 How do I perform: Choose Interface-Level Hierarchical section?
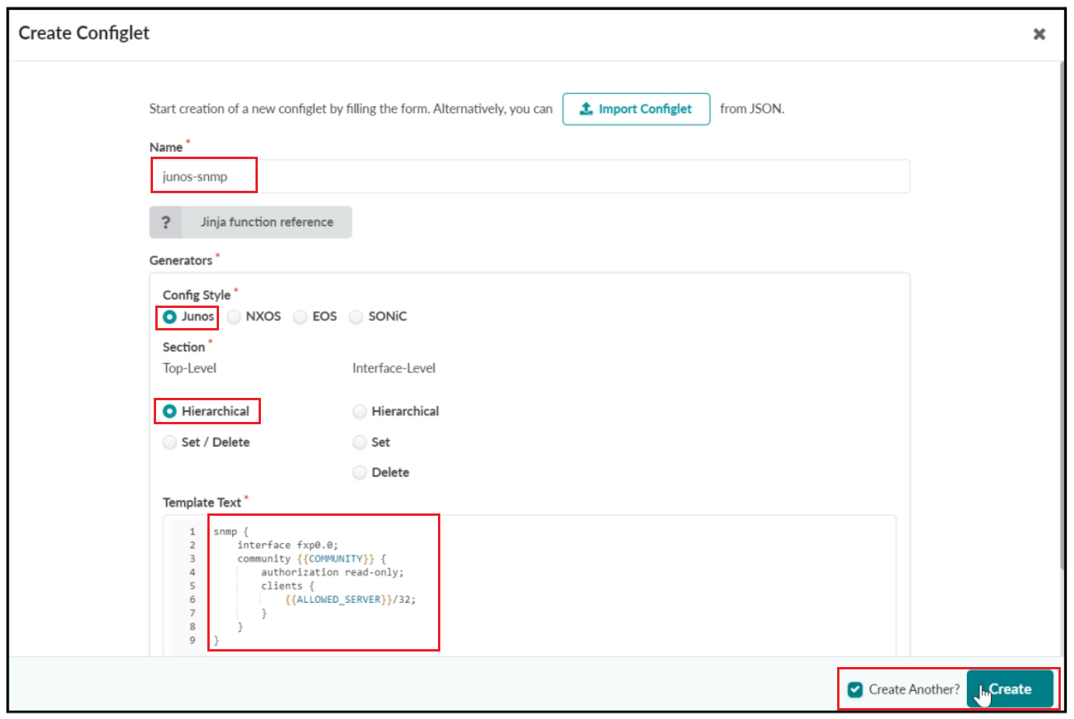coord(360,411)
